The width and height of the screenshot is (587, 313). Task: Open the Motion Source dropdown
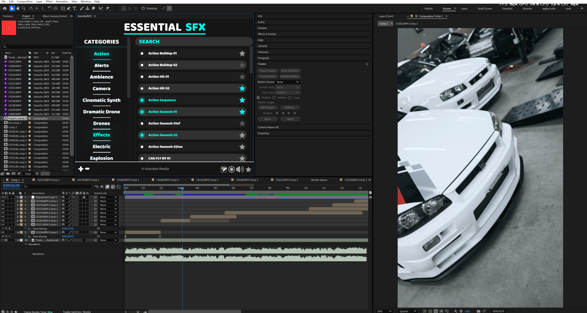click(x=287, y=82)
